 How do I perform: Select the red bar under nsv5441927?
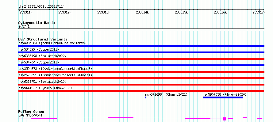point(141,91)
